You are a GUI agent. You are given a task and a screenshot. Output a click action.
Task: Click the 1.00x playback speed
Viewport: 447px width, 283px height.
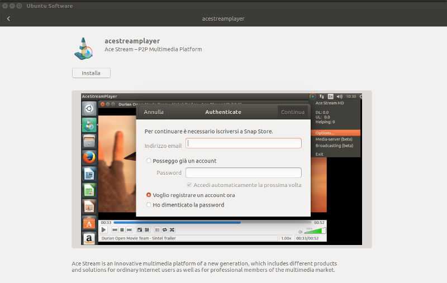[286, 238]
